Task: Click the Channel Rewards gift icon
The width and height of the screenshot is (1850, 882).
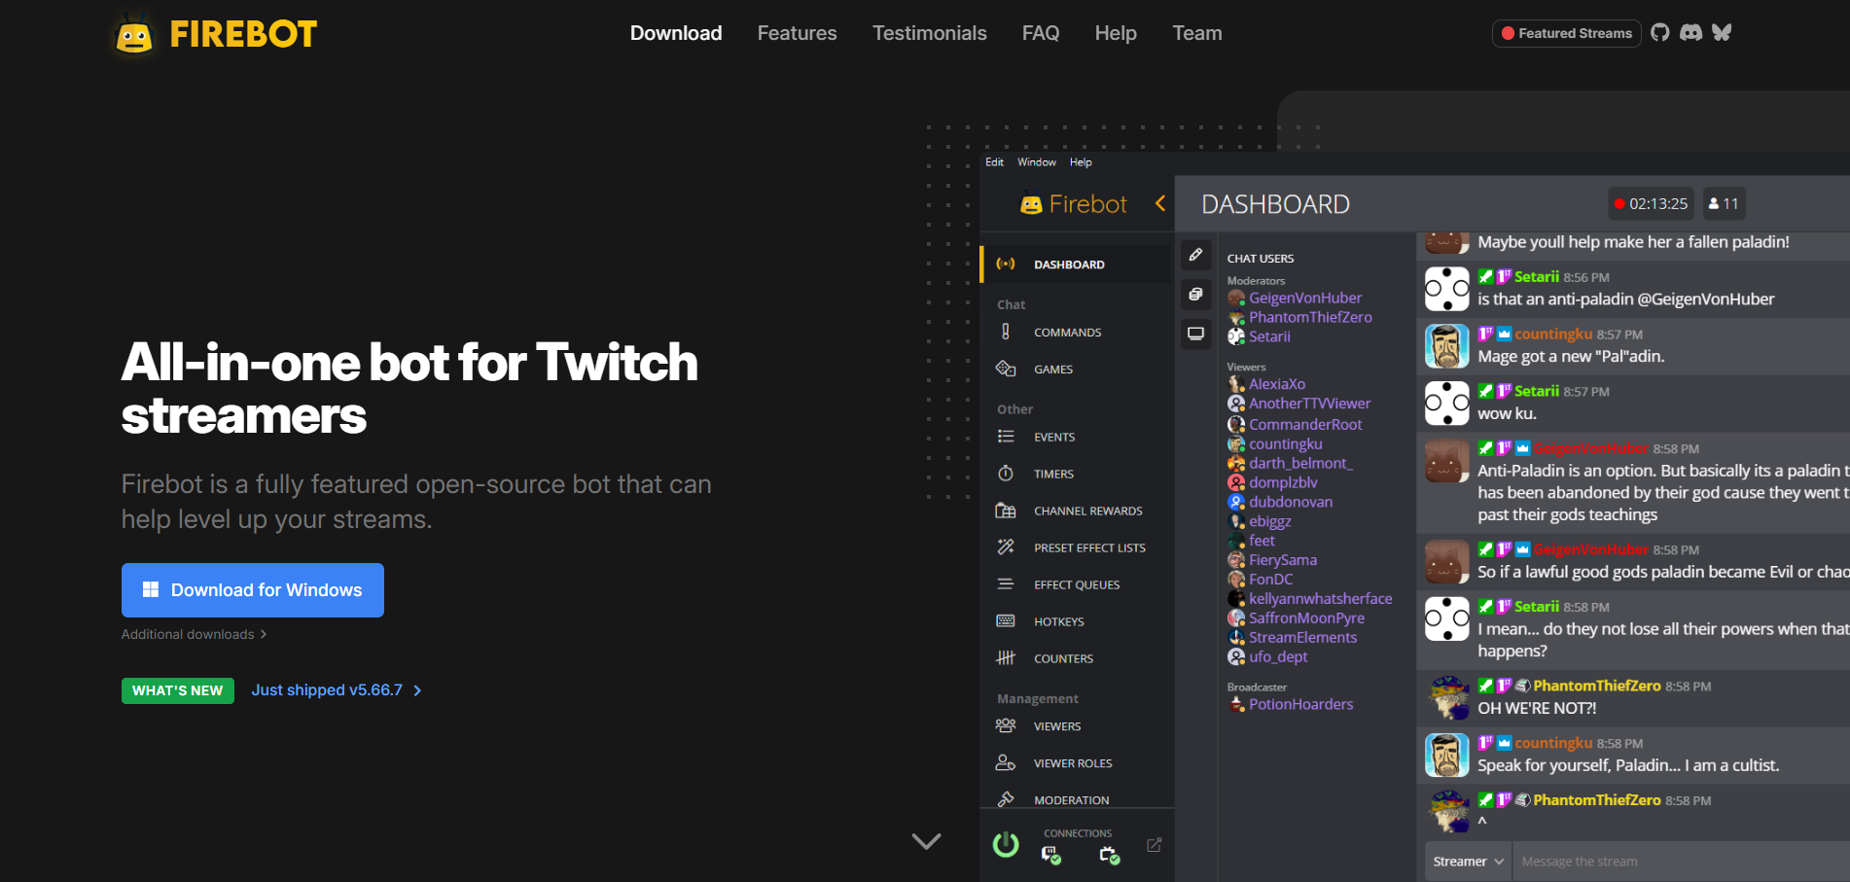Action: point(1006,511)
